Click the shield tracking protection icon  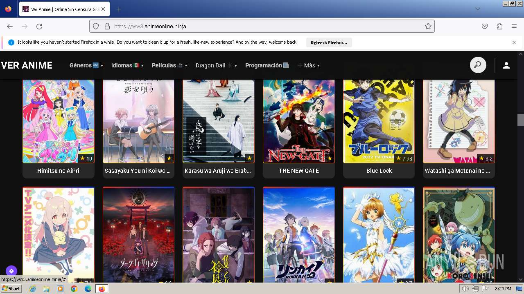pyautogui.click(x=96, y=26)
